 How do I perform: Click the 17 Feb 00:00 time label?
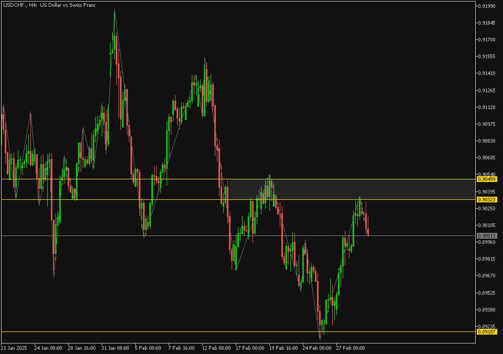[250, 348]
